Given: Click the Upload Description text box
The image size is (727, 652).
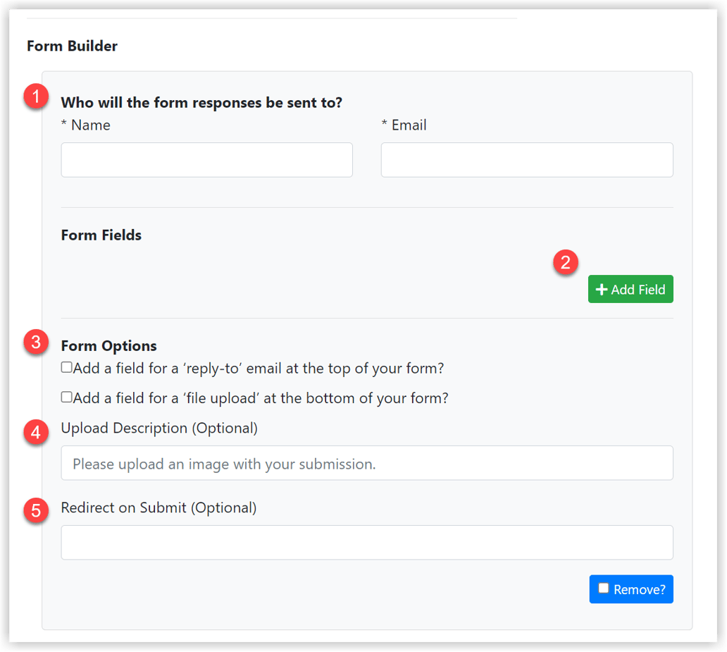Looking at the screenshot, I should [366, 463].
